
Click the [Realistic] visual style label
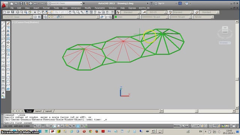coord(34,22)
